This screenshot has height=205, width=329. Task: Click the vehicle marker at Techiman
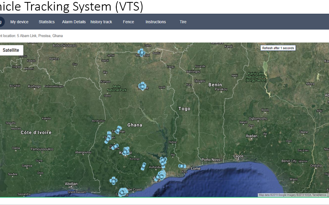[119, 130]
